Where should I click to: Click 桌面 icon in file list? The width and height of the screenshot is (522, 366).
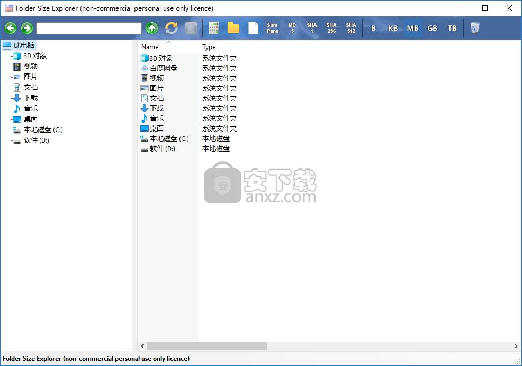144,128
